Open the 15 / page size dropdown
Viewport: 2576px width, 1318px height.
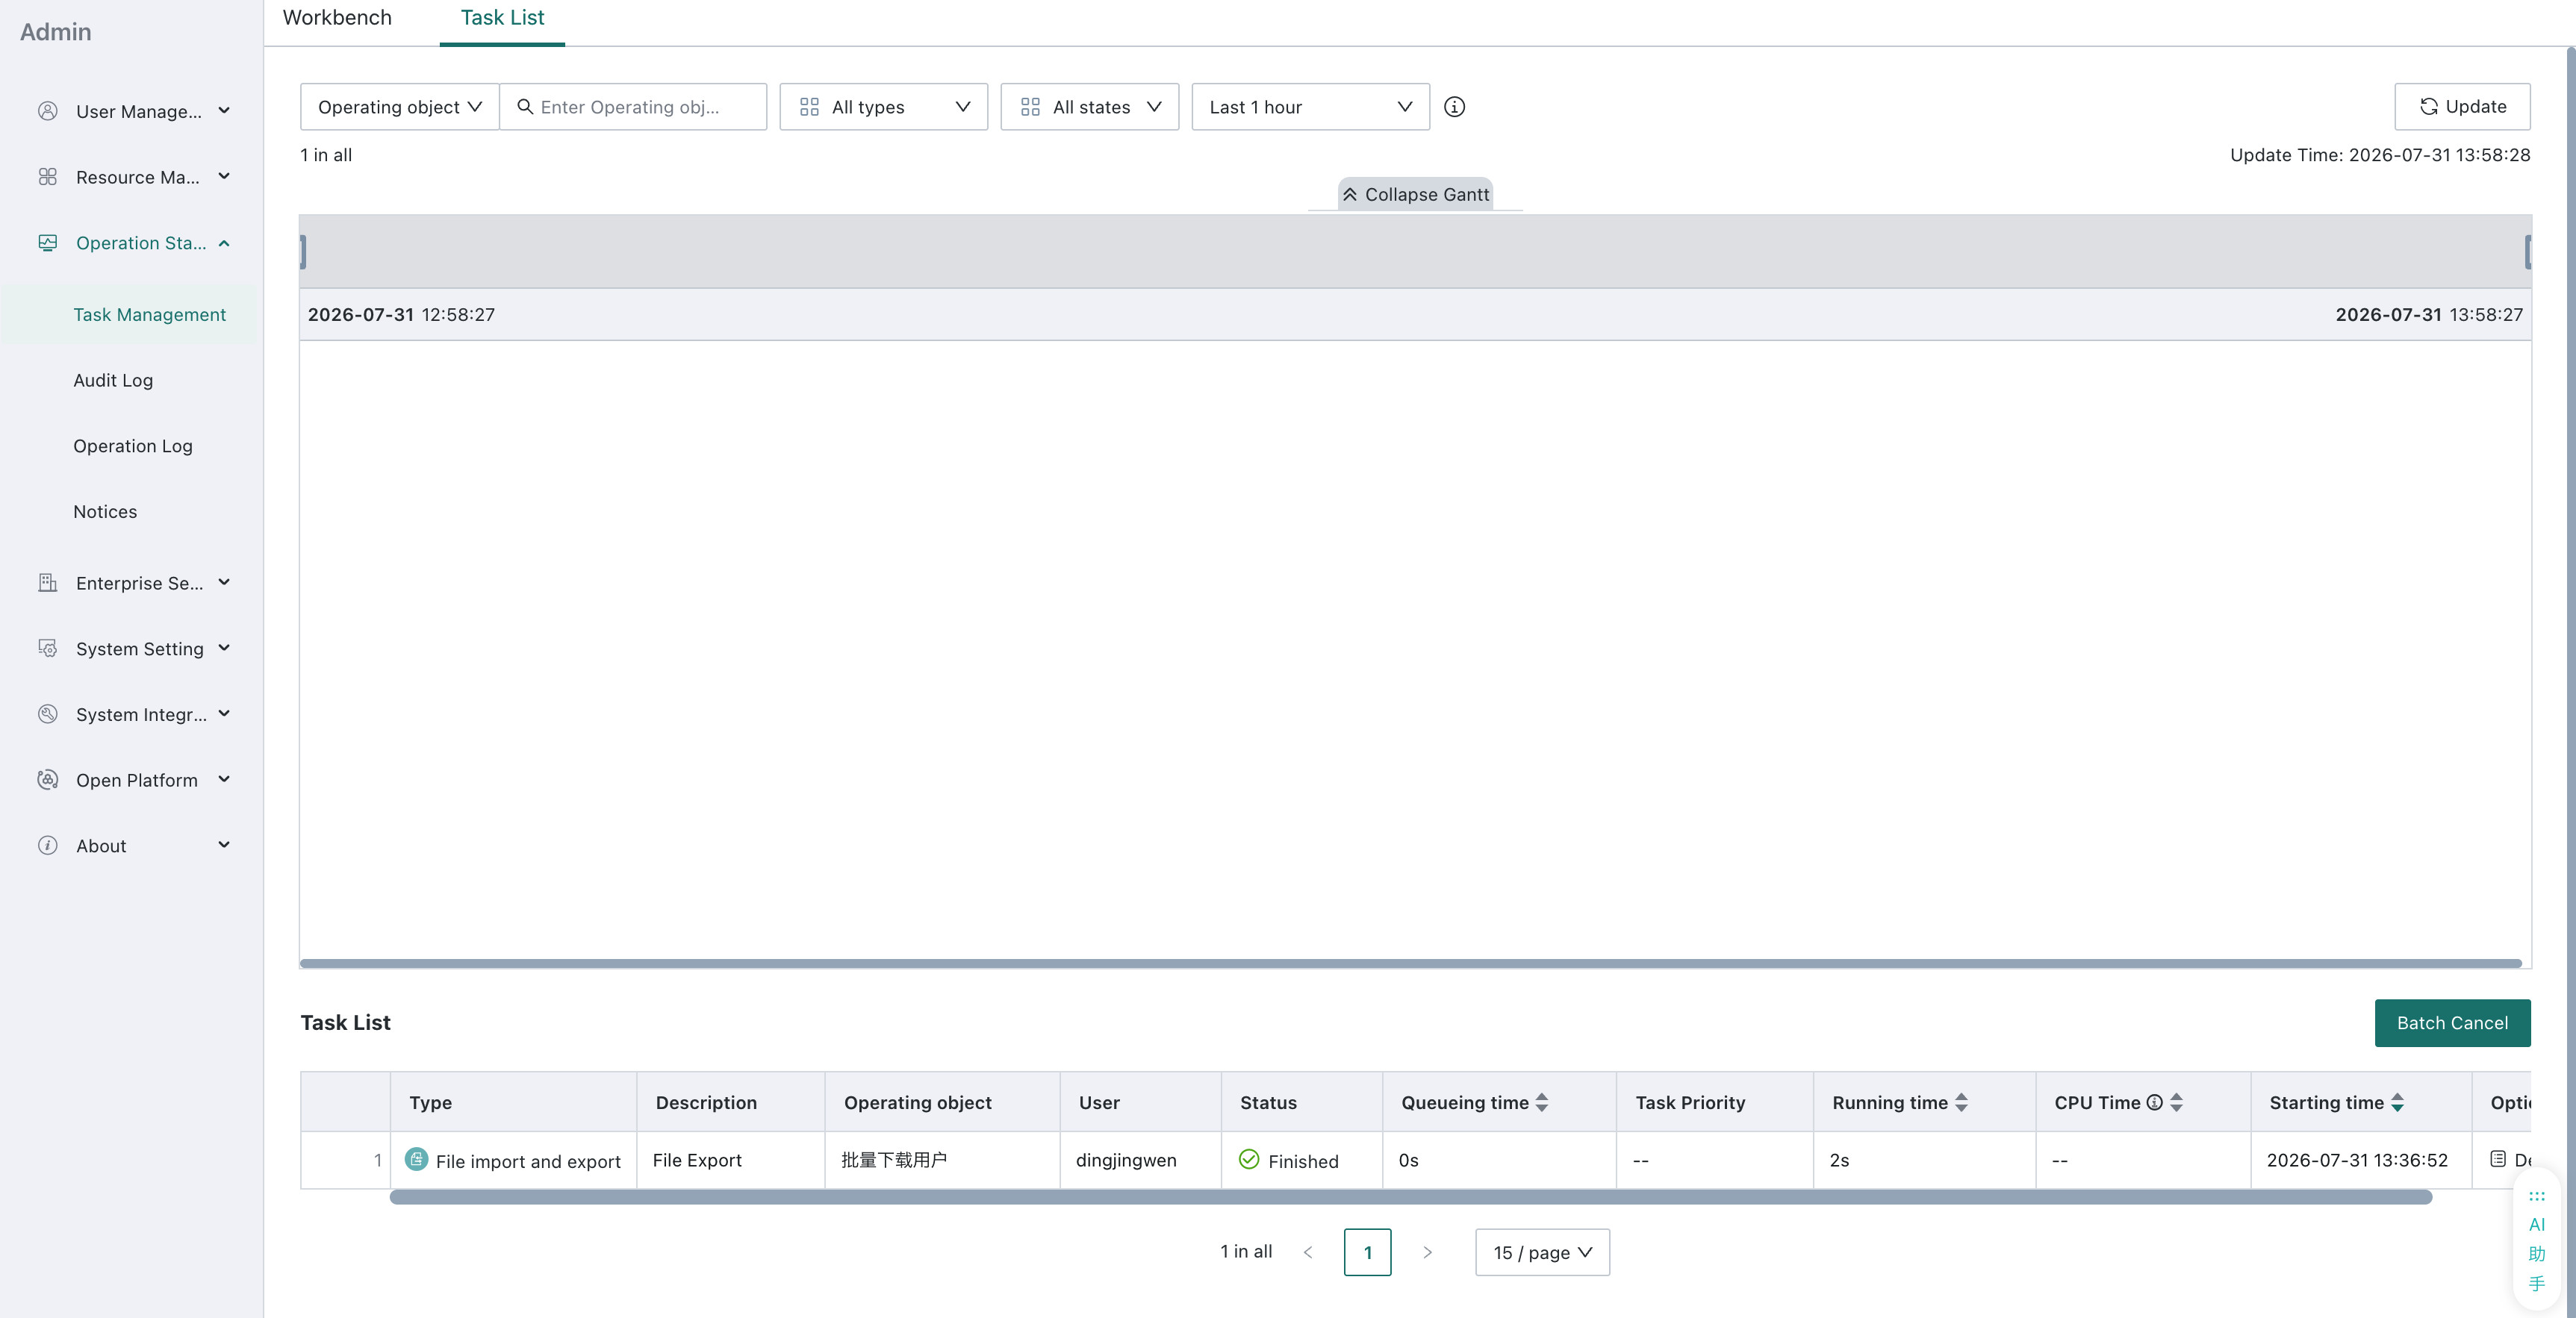(1542, 1252)
